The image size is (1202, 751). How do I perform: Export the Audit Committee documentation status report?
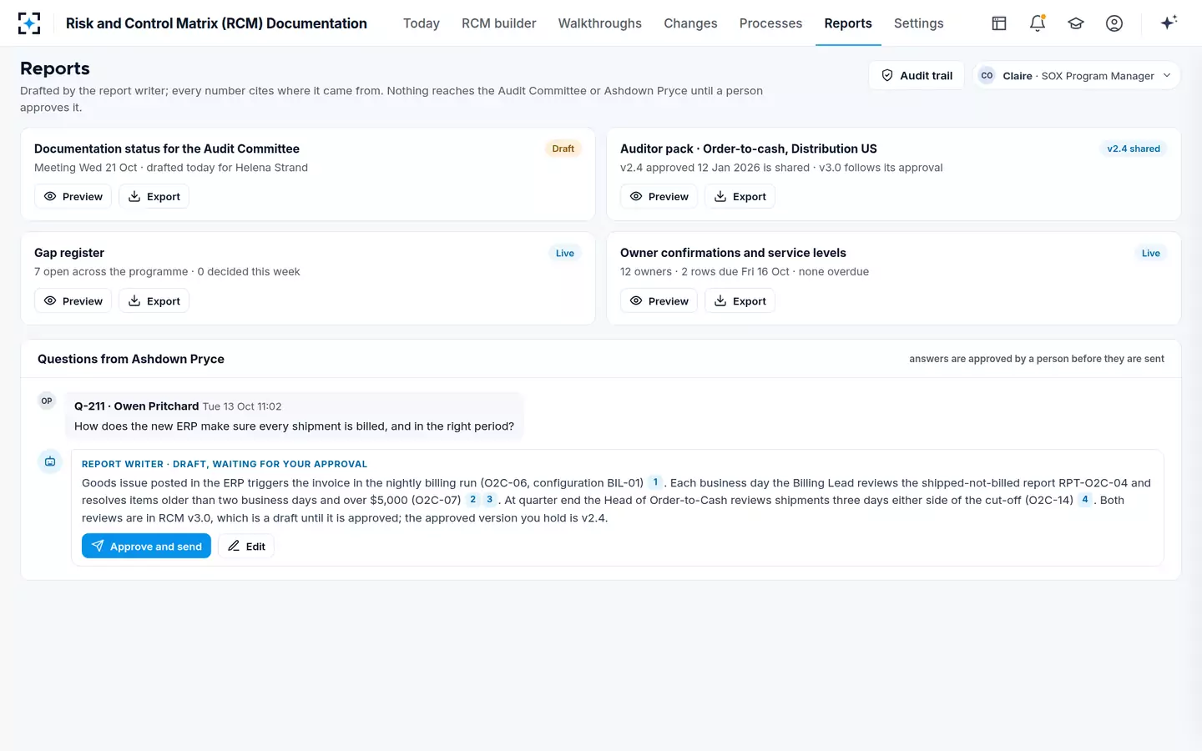(x=154, y=196)
